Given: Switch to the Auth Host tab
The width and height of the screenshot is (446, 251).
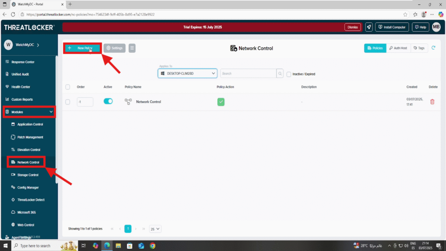Looking at the screenshot, I should (x=398, y=48).
